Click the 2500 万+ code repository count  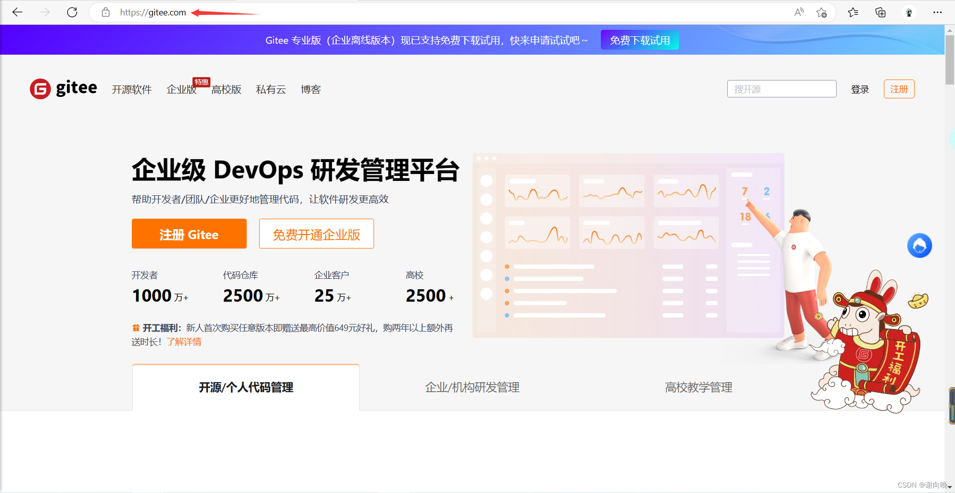251,296
